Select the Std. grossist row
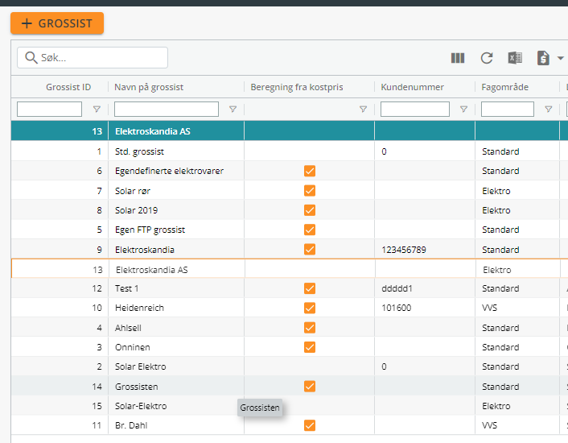 [290, 151]
